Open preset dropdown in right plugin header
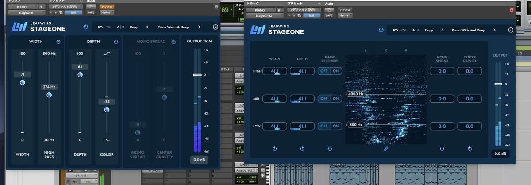The image size is (531, 185). click(305, 10)
